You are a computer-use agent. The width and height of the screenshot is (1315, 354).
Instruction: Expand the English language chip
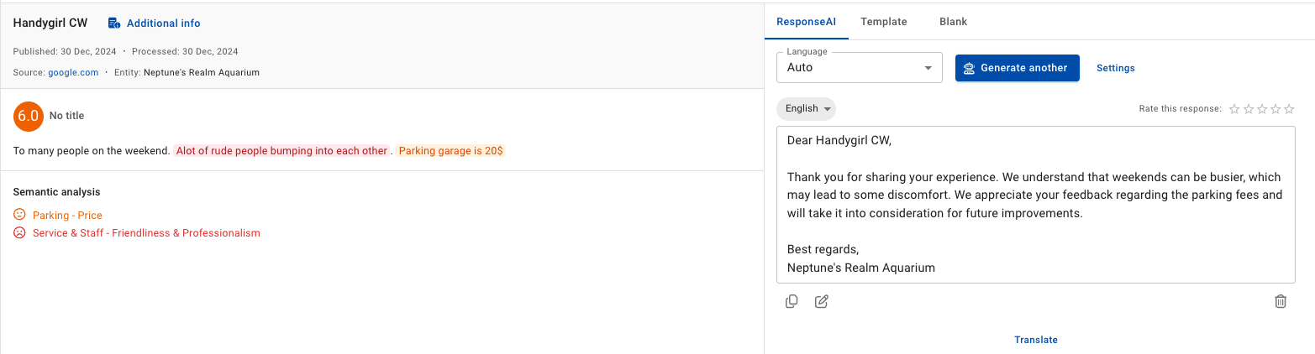coord(807,109)
